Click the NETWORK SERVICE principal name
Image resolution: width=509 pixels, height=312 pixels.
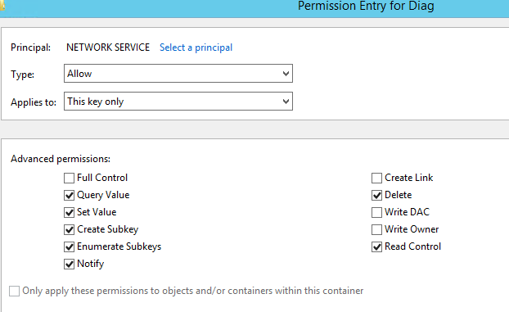pyautogui.click(x=108, y=47)
